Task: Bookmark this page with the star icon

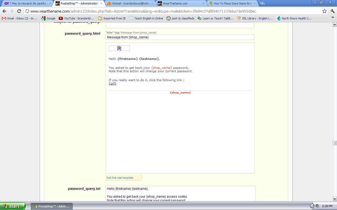Action: [x=324, y=11]
